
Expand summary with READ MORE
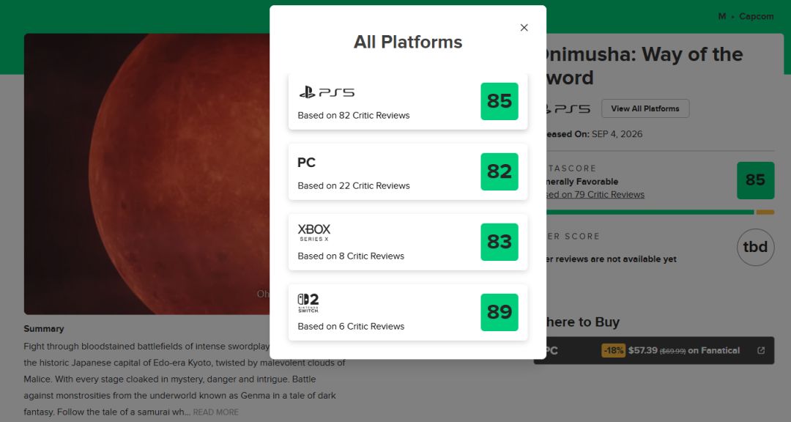(215, 412)
